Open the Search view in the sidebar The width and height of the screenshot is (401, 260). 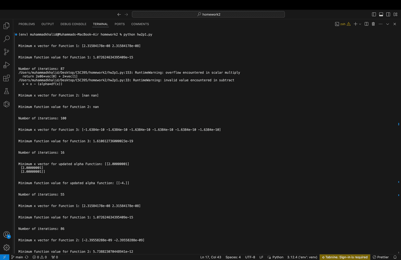point(6,39)
